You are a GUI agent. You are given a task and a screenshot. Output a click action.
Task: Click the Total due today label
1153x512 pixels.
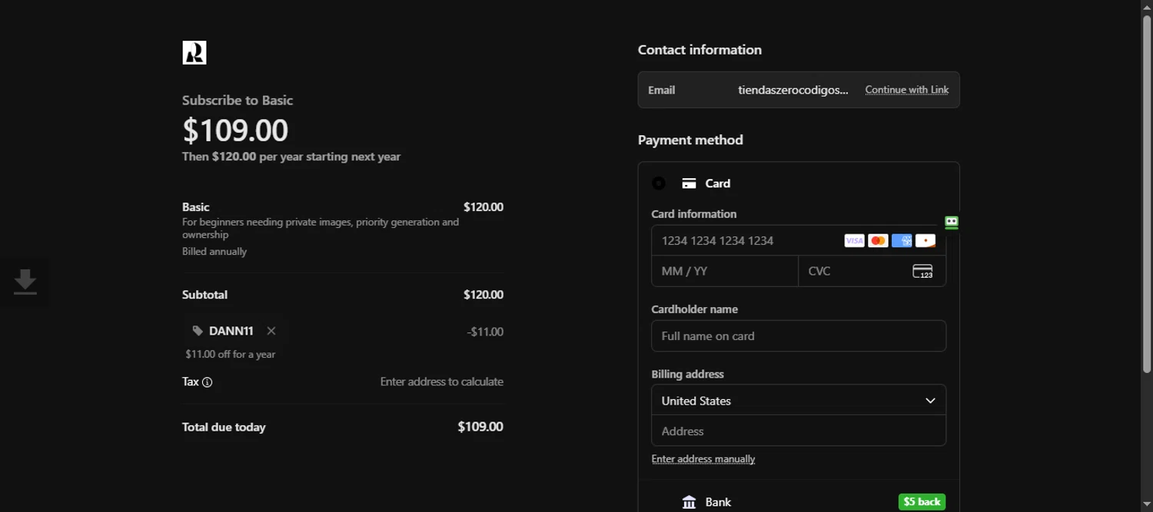[x=224, y=428]
